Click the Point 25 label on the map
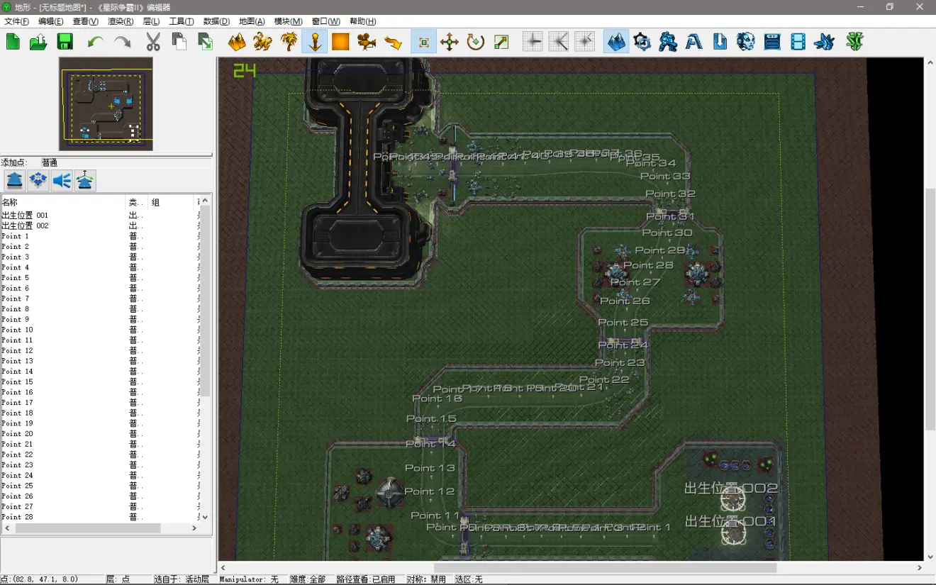Image resolution: width=936 pixels, height=585 pixels. click(x=623, y=323)
